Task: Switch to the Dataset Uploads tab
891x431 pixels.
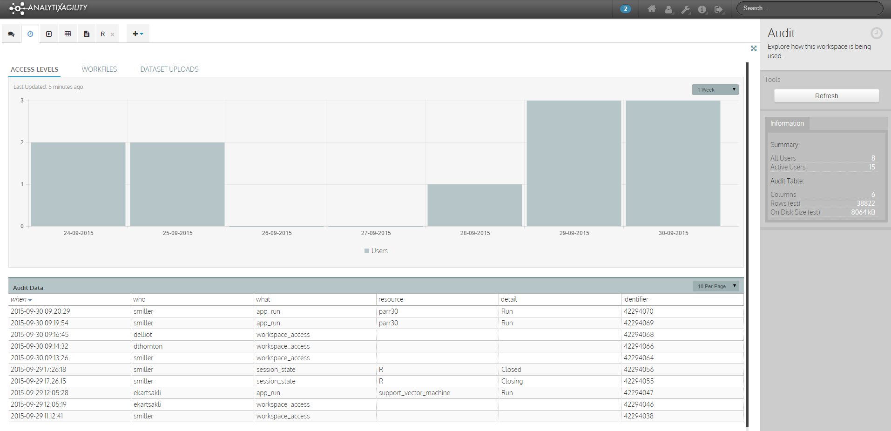Action: pyautogui.click(x=169, y=69)
